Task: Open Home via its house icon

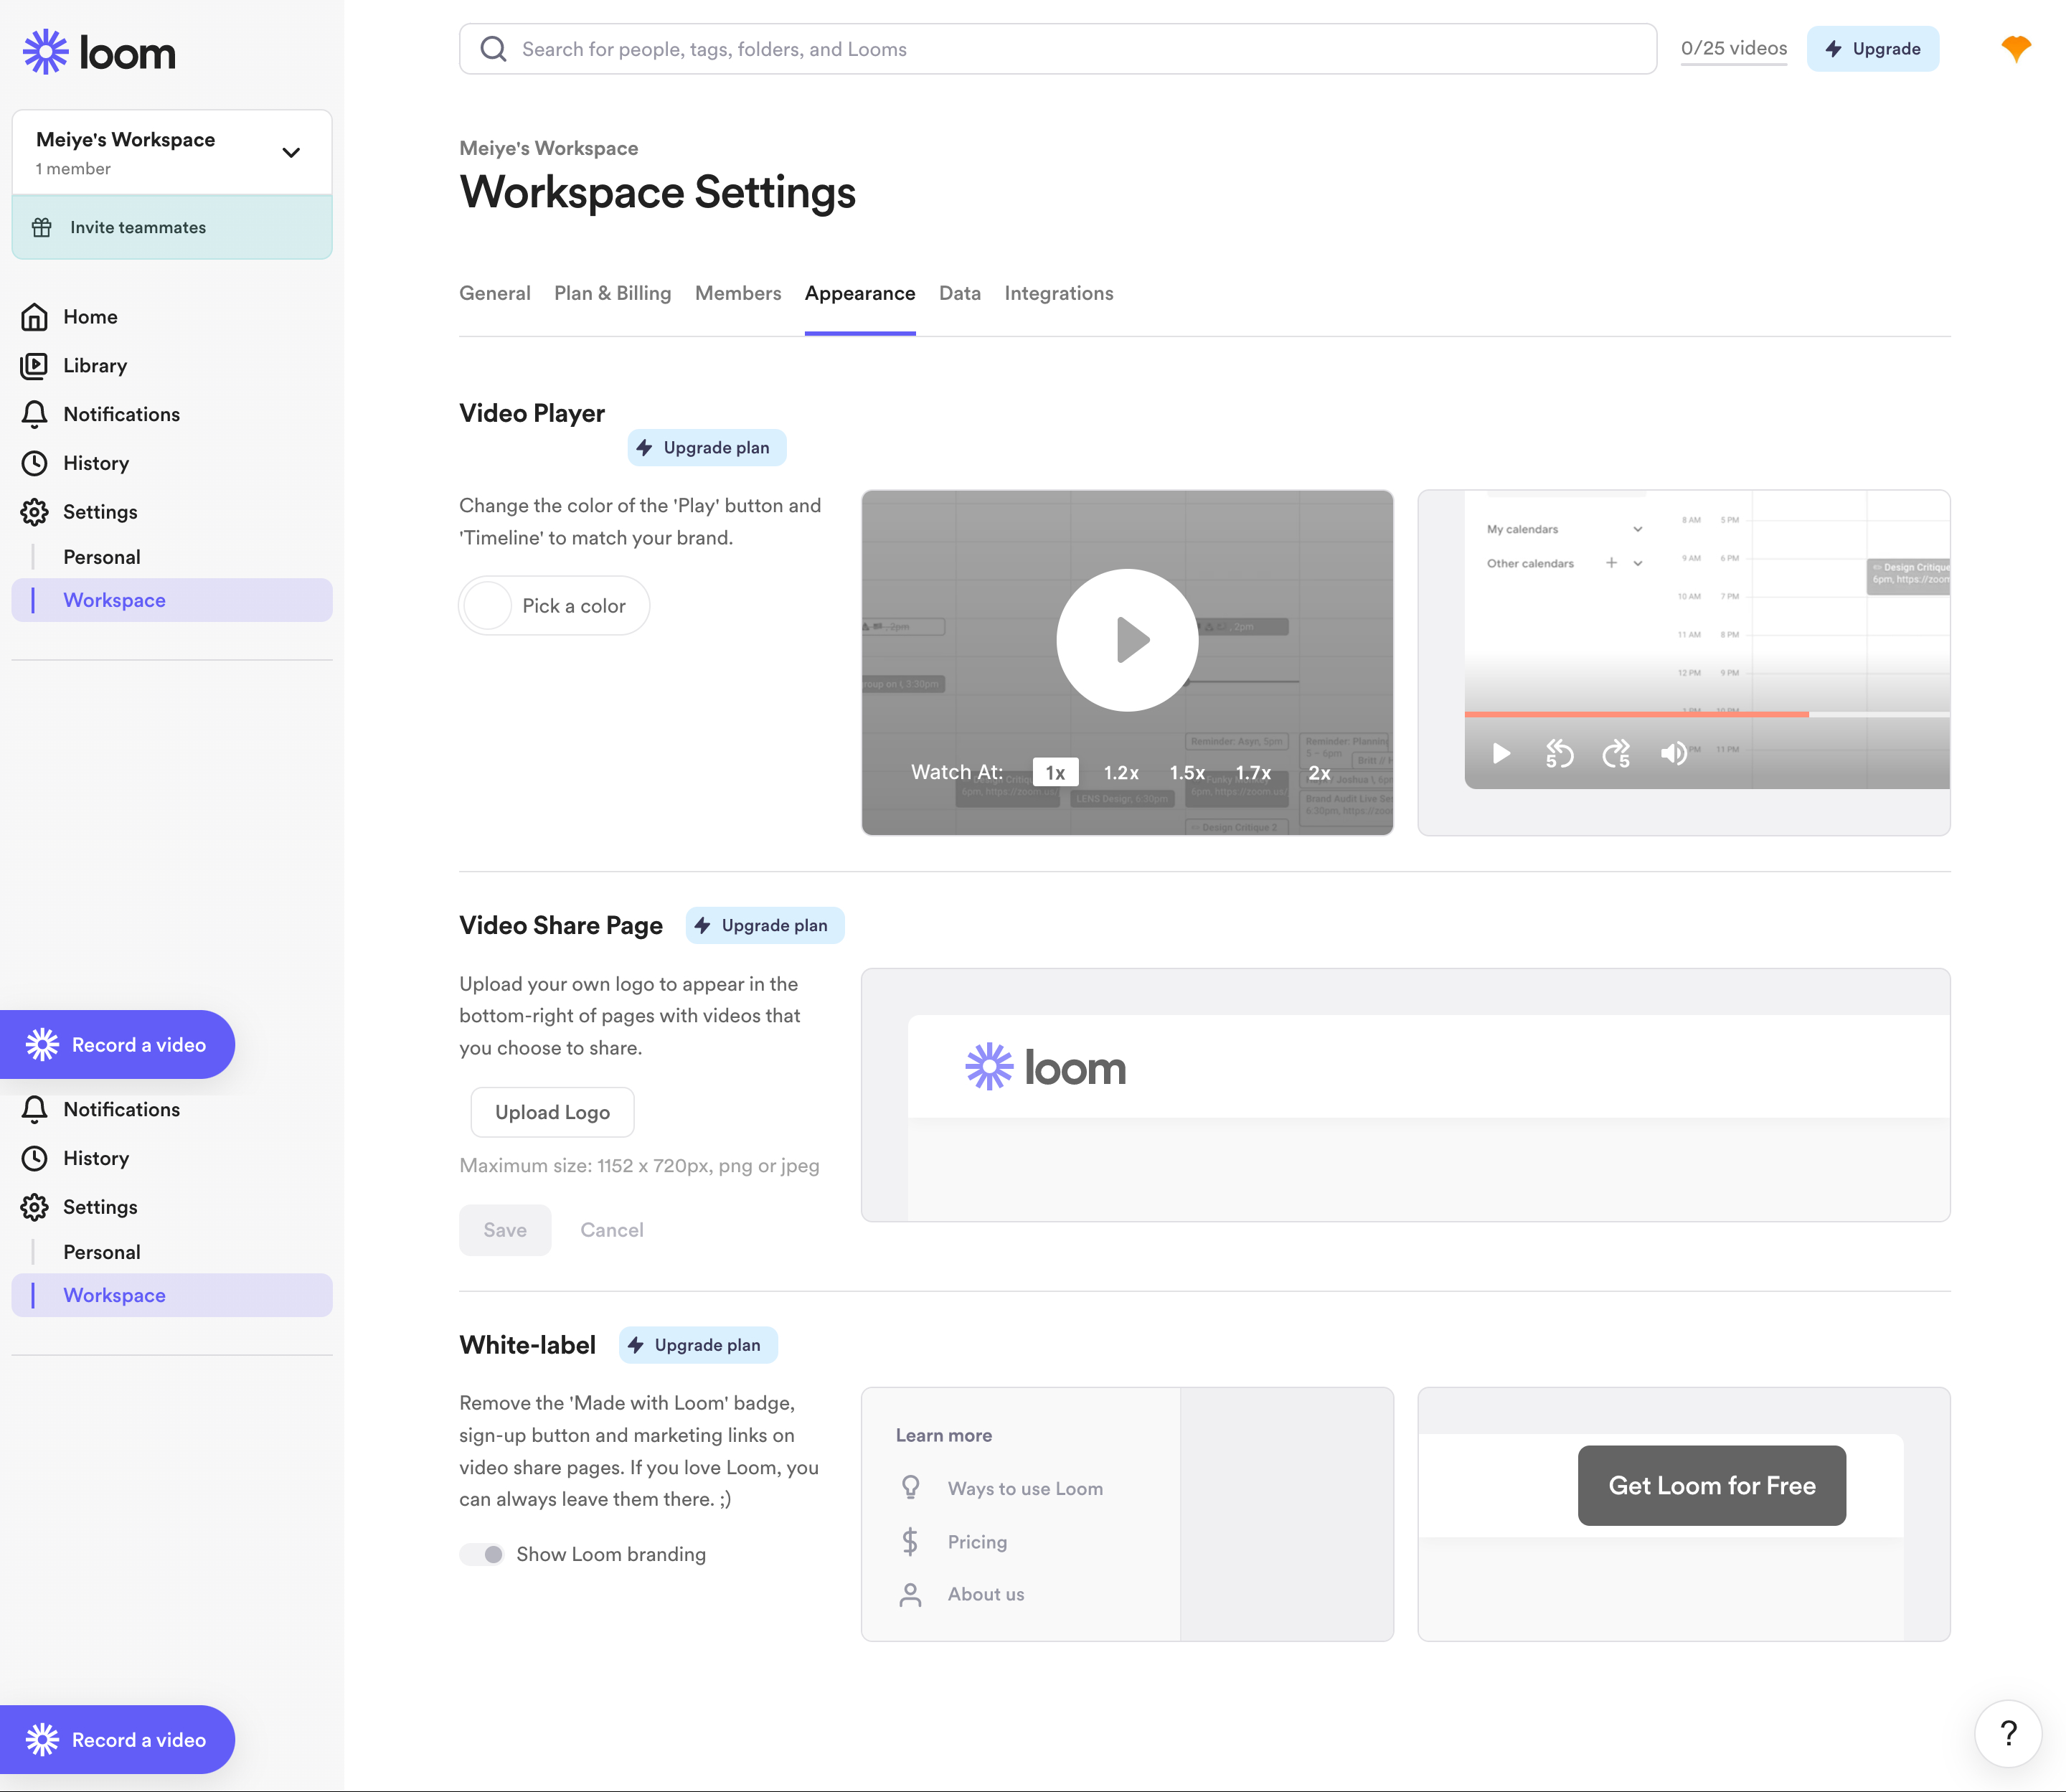Action: pos(35,317)
